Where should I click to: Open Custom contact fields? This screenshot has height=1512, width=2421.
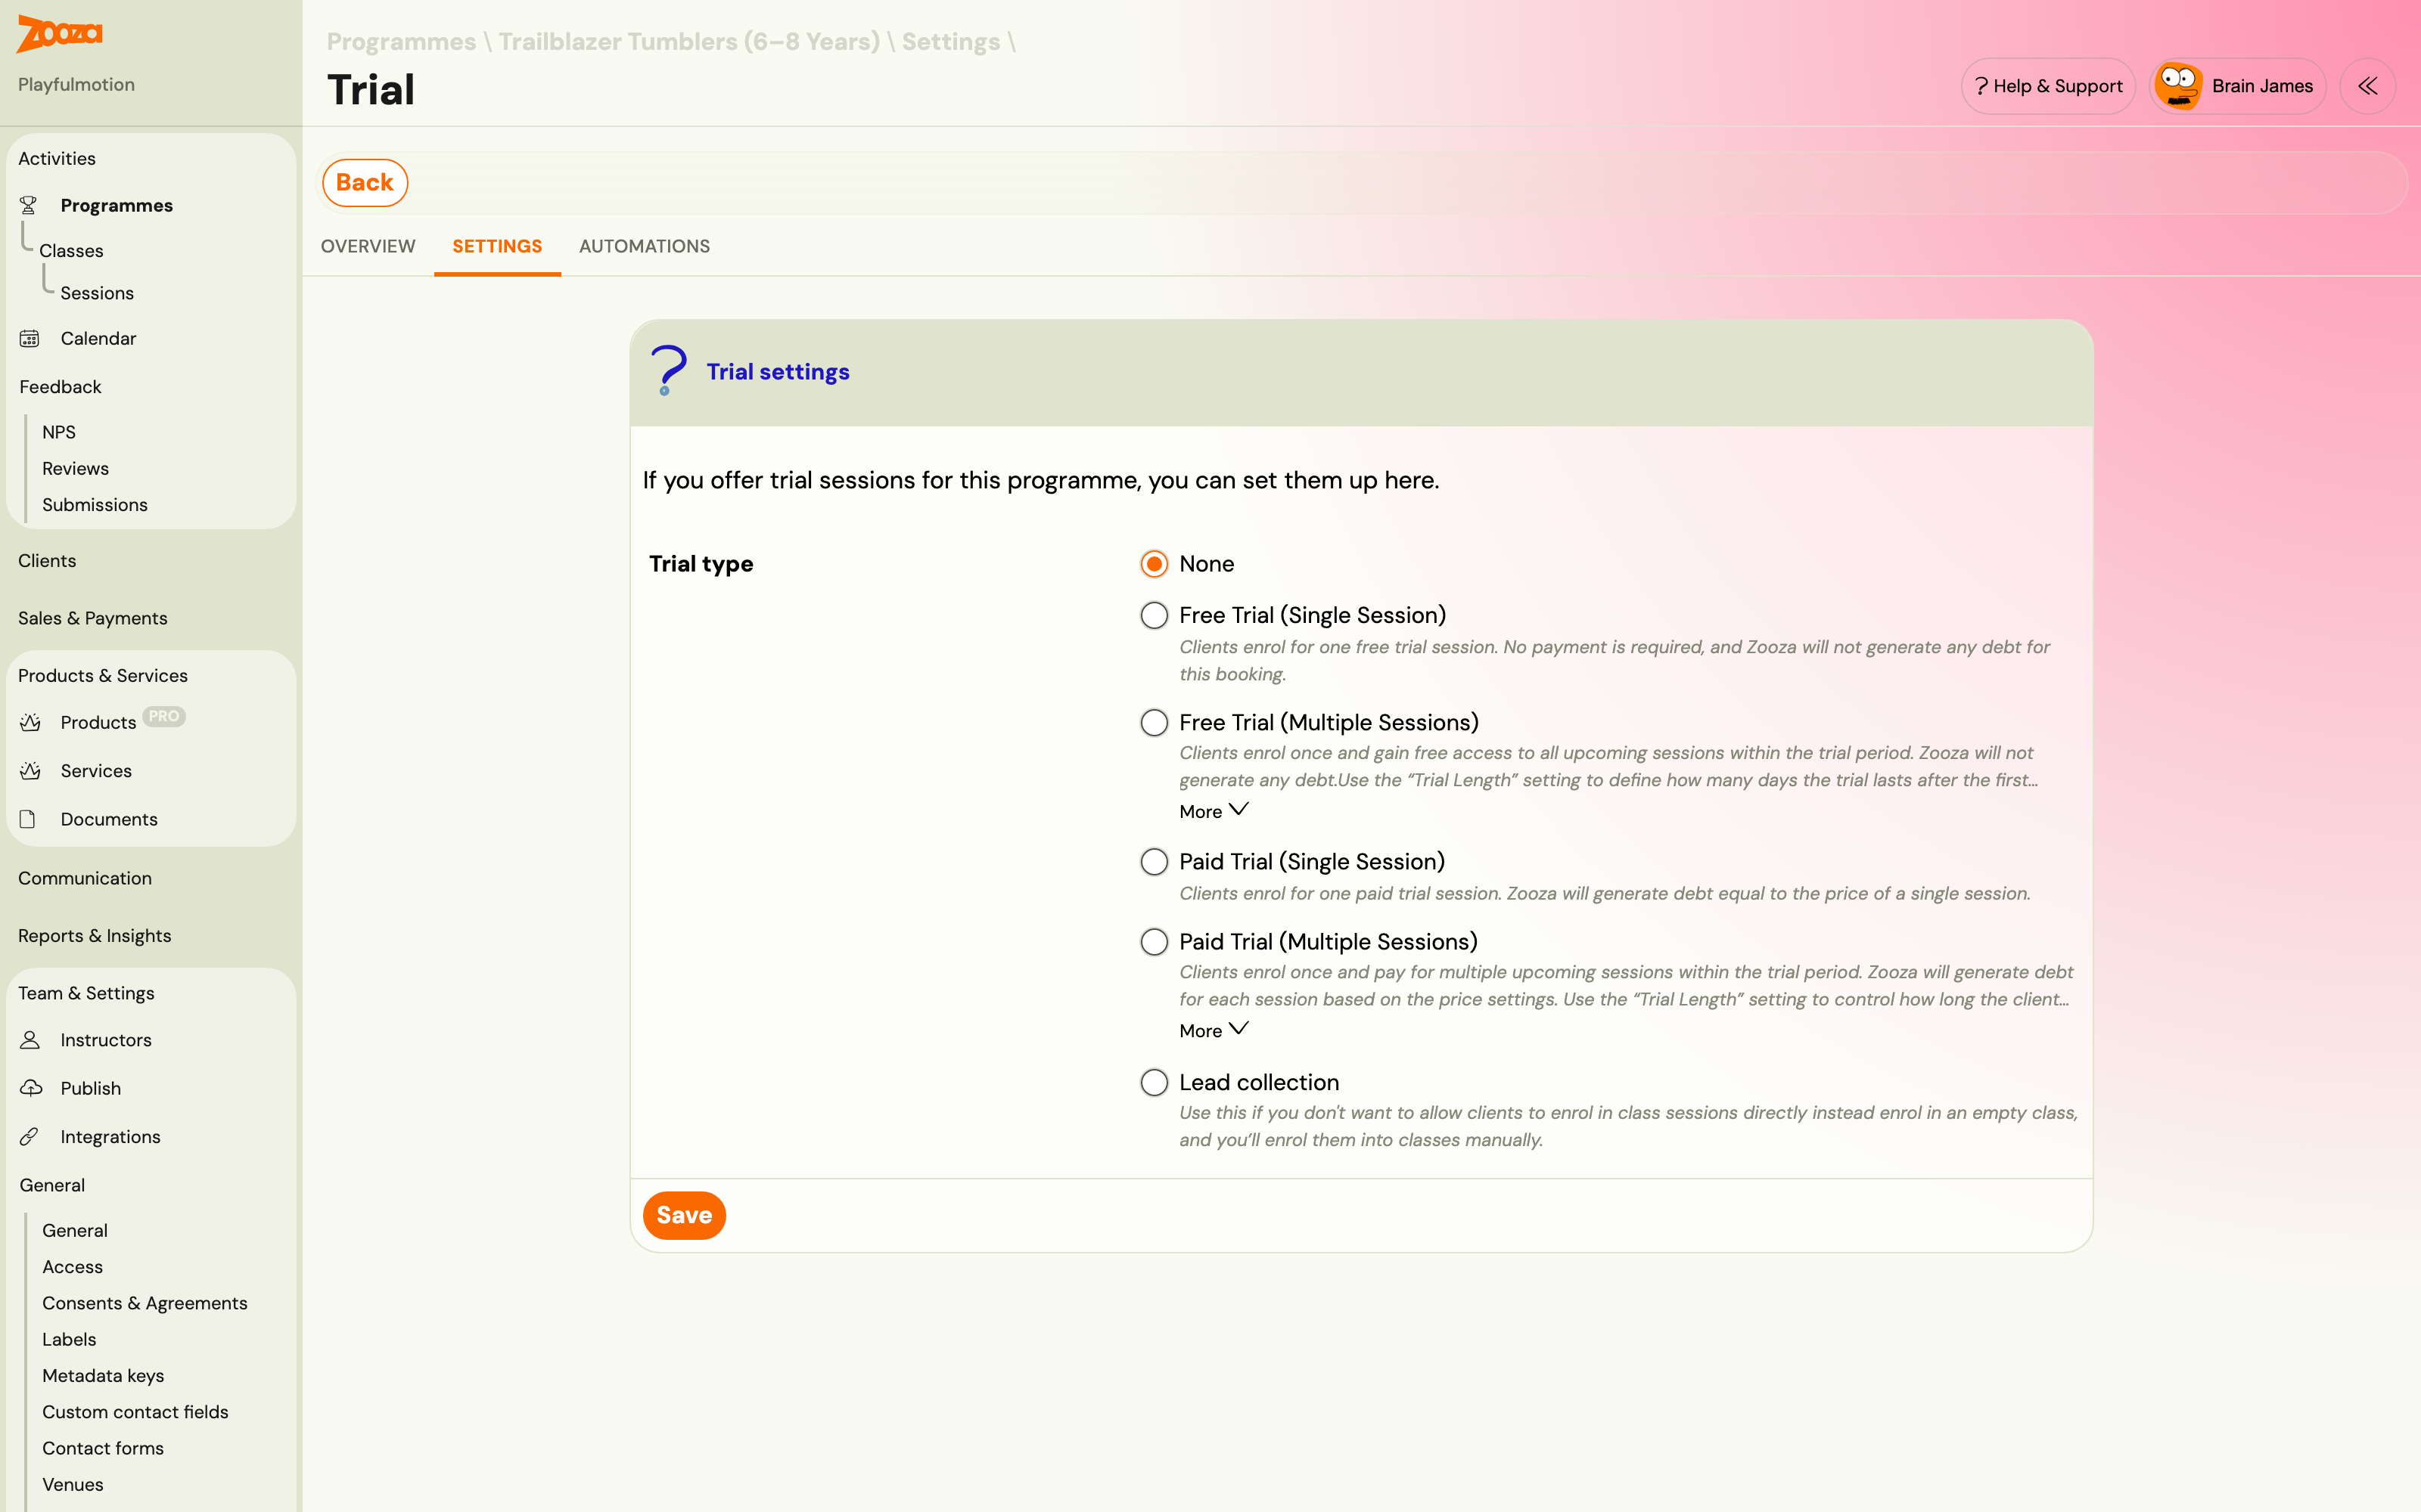(x=135, y=1412)
